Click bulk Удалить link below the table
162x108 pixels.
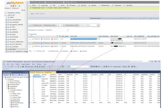point(74,51)
